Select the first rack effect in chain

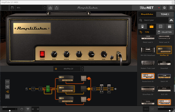point(102,89)
